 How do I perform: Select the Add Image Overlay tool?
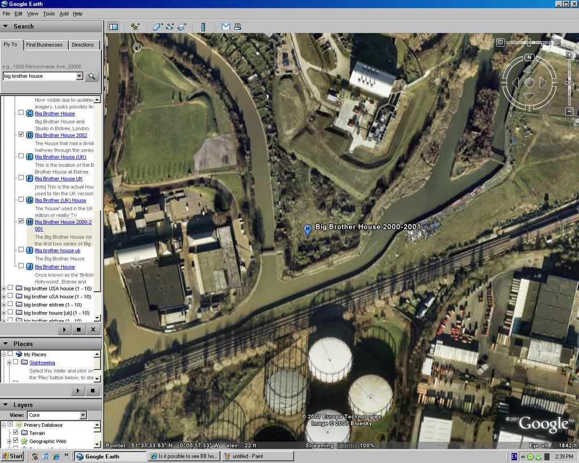point(182,27)
